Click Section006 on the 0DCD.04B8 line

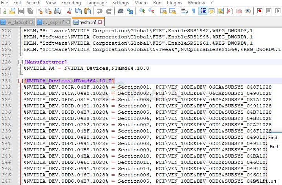pos(134,119)
